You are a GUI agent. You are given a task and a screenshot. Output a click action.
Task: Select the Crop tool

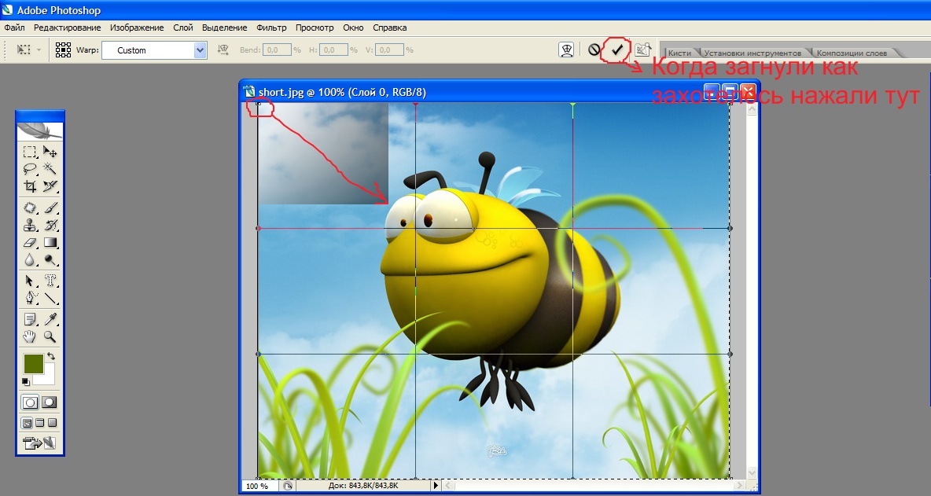[x=30, y=186]
